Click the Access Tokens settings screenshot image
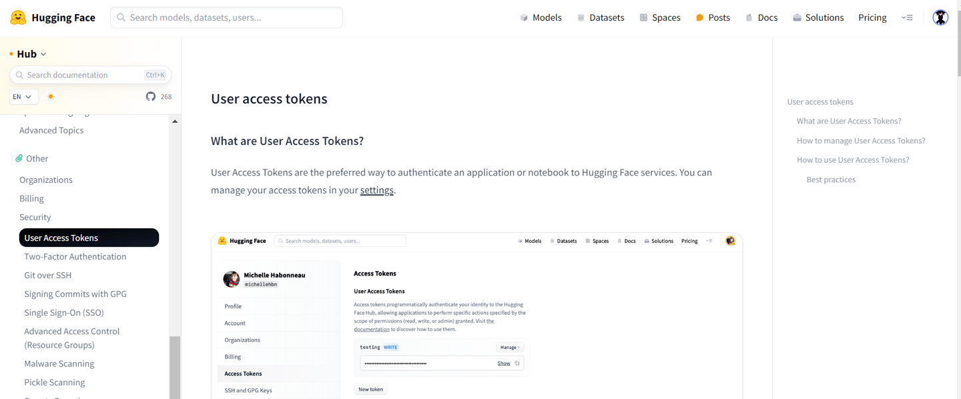This screenshot has width=961, height=399. click(476, 316)
